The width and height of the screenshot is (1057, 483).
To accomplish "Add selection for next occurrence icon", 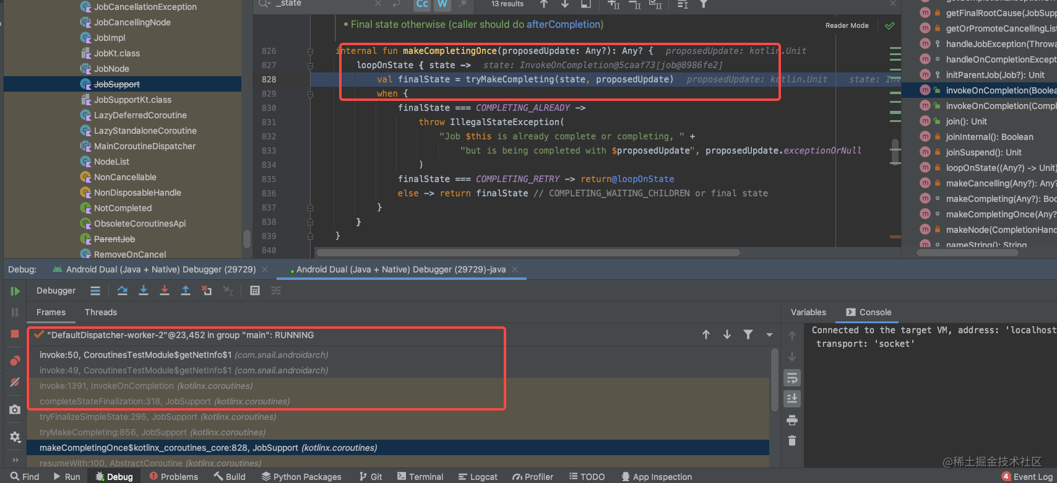I will (x=614, y=4).
